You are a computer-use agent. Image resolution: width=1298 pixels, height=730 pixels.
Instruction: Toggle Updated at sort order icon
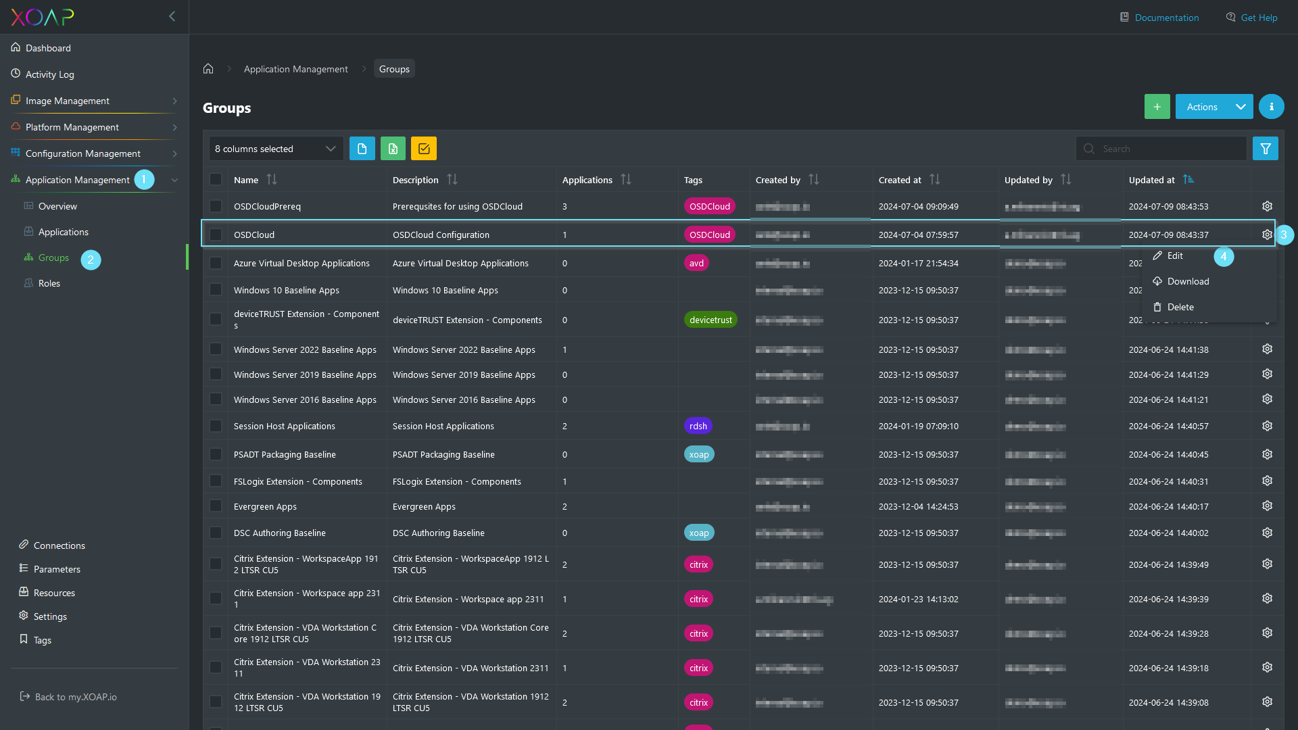(x=1188, y=180)
